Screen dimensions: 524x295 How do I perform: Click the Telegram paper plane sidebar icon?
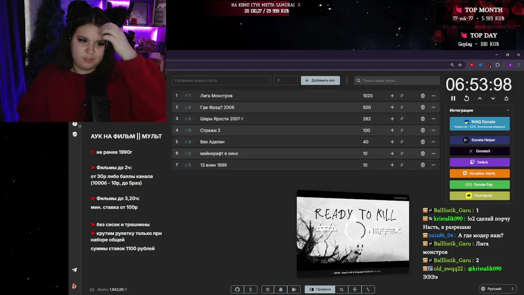coord(75,270)
